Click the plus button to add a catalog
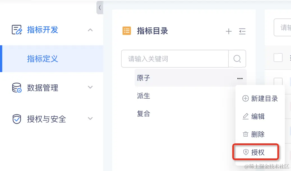 coord(229,31)
